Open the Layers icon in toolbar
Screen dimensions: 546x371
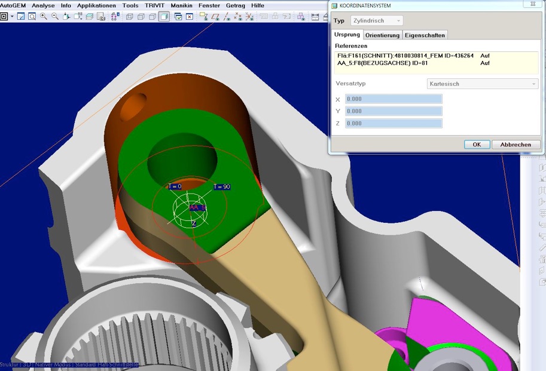90,16
